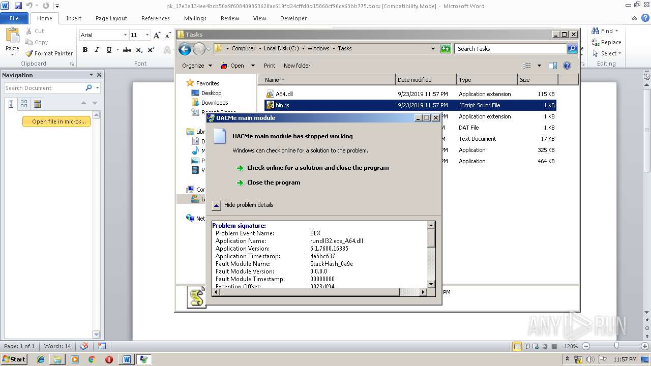
Task: Click the proofing errors status bar icon
Action: [84, 346]
